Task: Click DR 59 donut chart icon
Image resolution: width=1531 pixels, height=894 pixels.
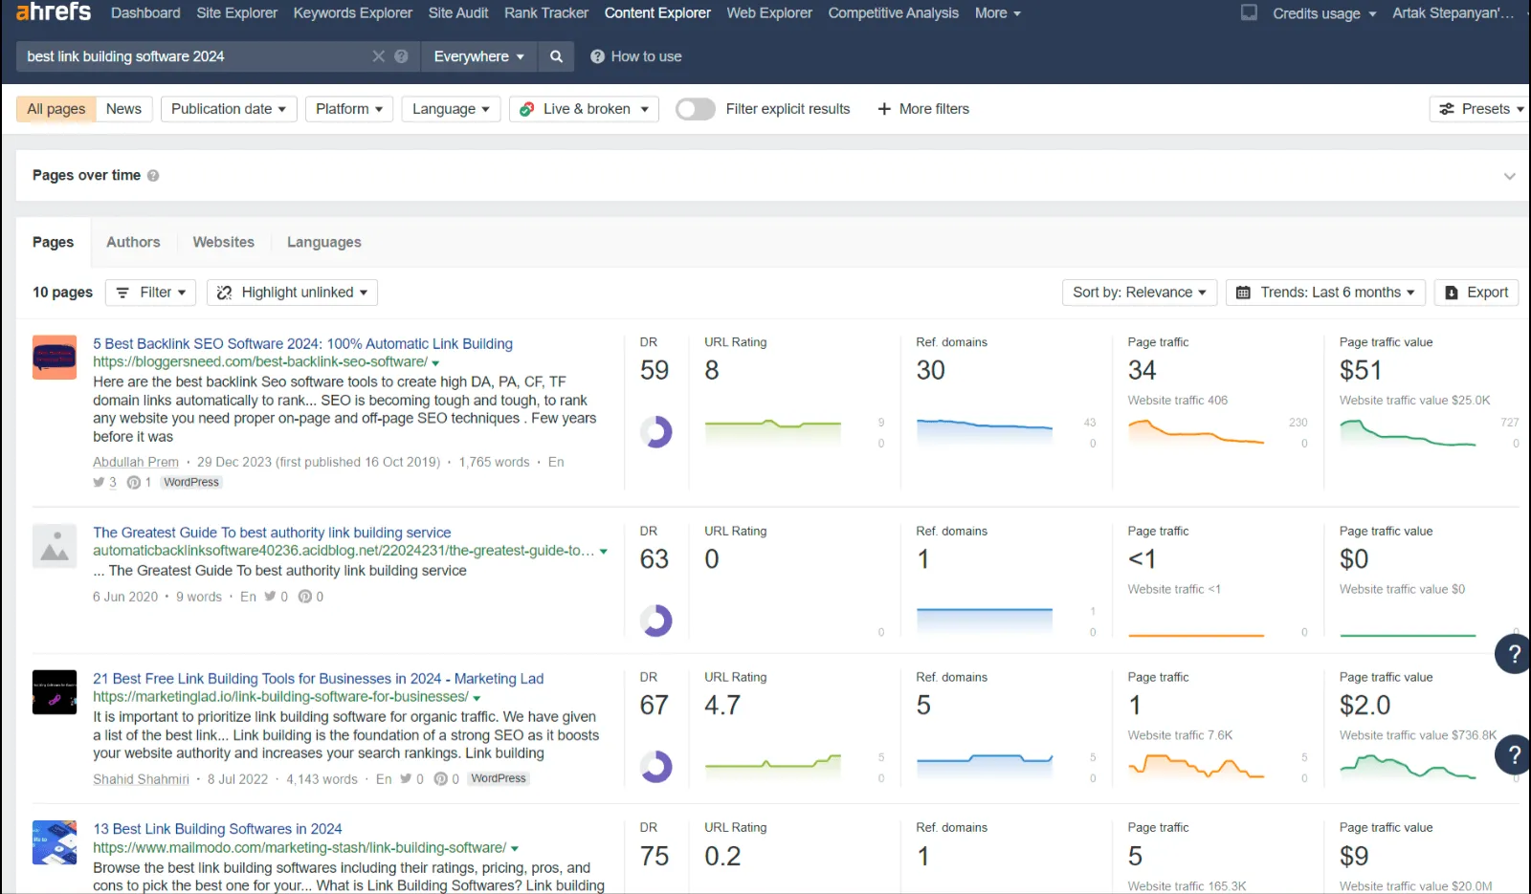Action: click(x=656, y=432)
